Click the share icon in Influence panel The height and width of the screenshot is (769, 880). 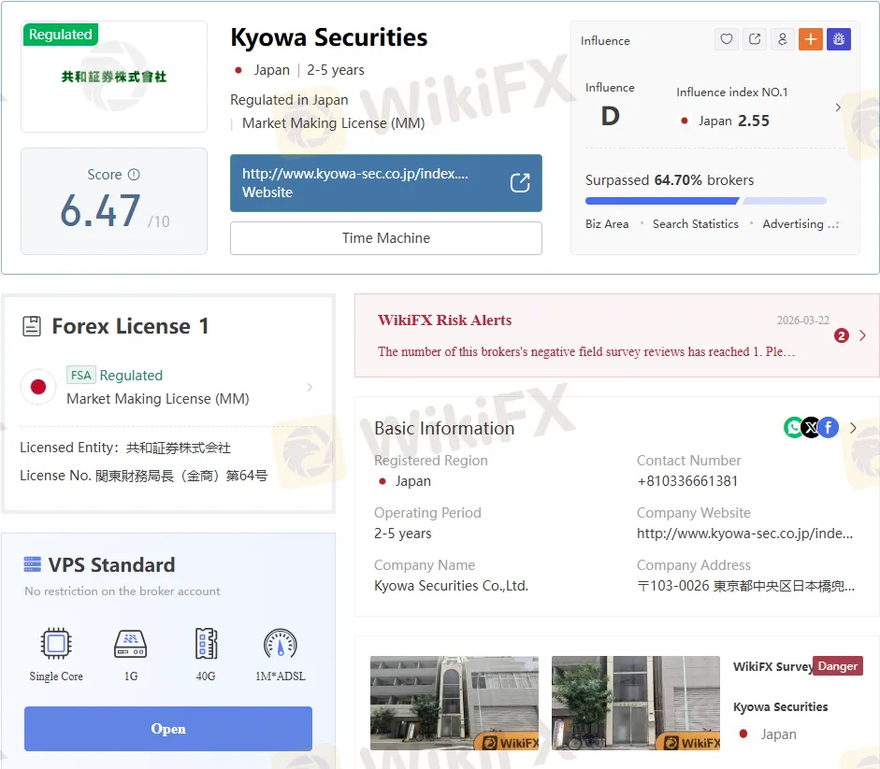(x=755, y=39)
